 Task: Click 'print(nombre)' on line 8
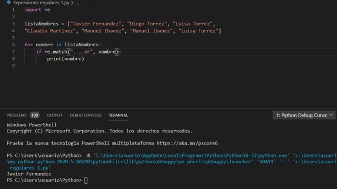(x=65, y=59)
